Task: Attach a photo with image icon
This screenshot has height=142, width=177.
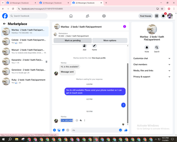Action: pyautogui.click(x=59, y=130)
